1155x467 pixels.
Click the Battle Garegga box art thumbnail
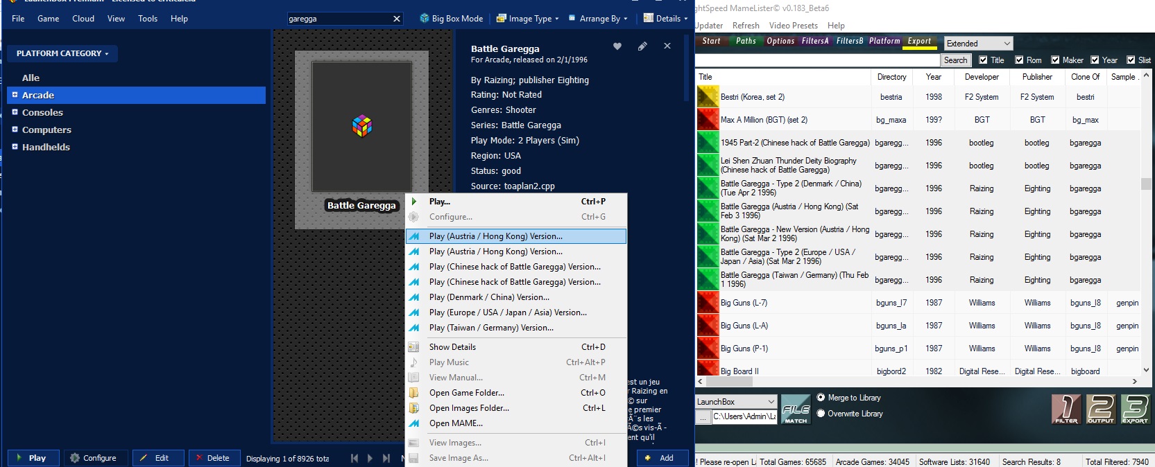tap(361, 127)
